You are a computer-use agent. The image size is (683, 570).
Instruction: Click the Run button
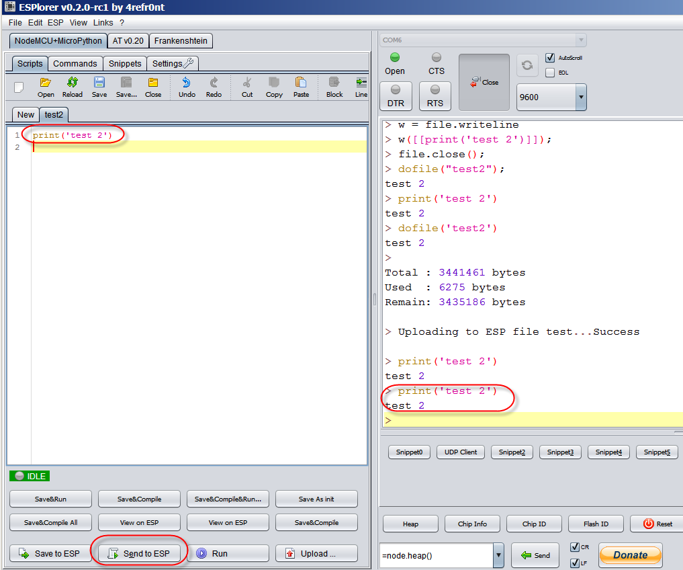(229, 553)
